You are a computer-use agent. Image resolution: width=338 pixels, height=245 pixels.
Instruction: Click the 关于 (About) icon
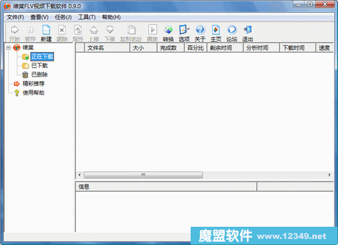point(200,33)
